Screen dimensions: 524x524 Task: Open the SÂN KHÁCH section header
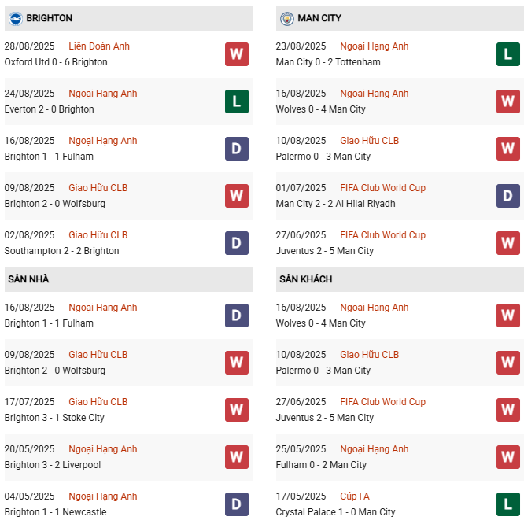(x=305, y=279)
